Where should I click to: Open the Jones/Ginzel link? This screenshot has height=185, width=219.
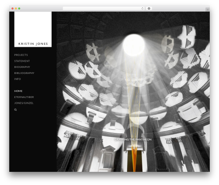24,103
